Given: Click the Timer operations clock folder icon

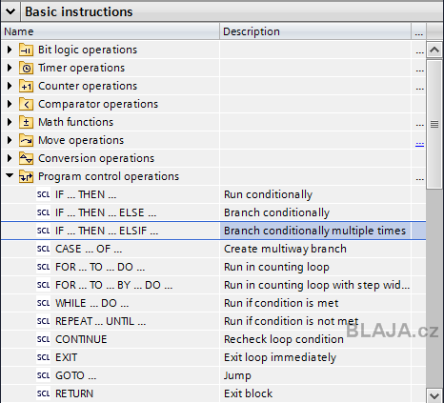Looking at the screenshot, I should [26, 68].
